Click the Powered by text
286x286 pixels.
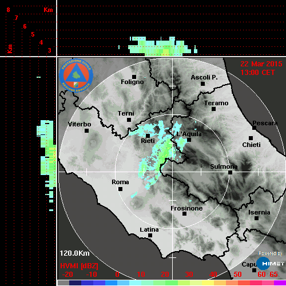[x=271, y=253]
